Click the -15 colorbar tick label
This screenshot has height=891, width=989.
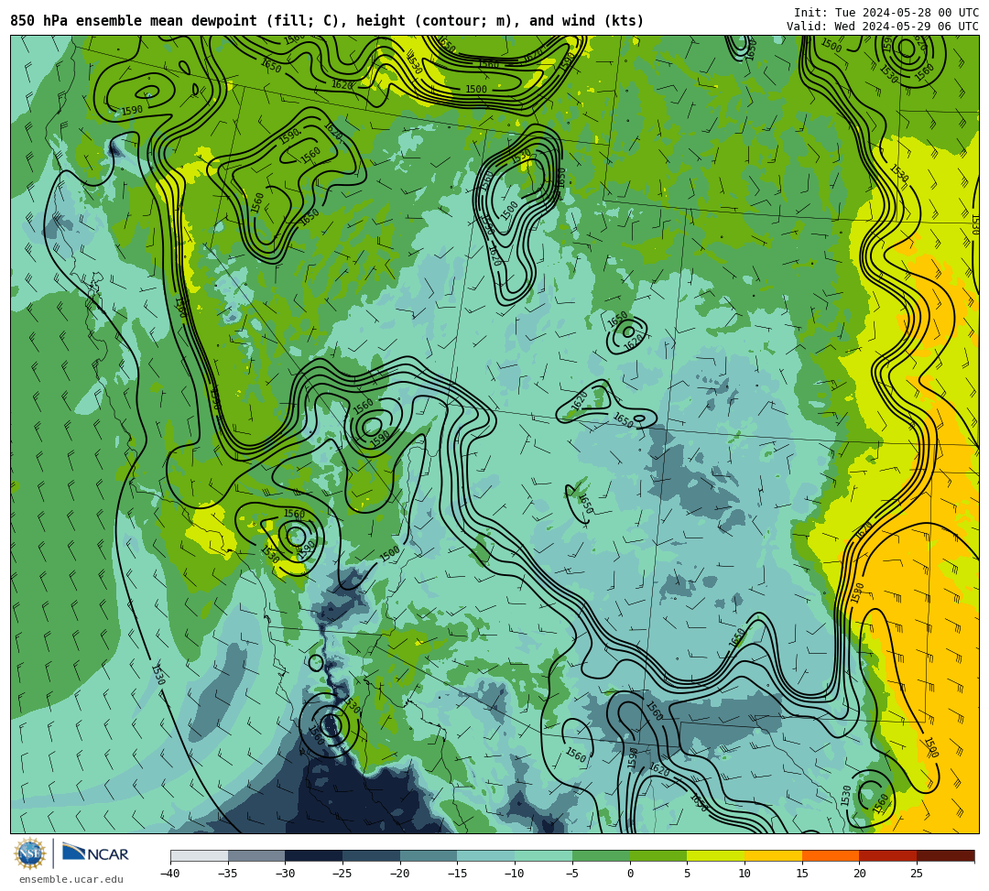(457, 874)
